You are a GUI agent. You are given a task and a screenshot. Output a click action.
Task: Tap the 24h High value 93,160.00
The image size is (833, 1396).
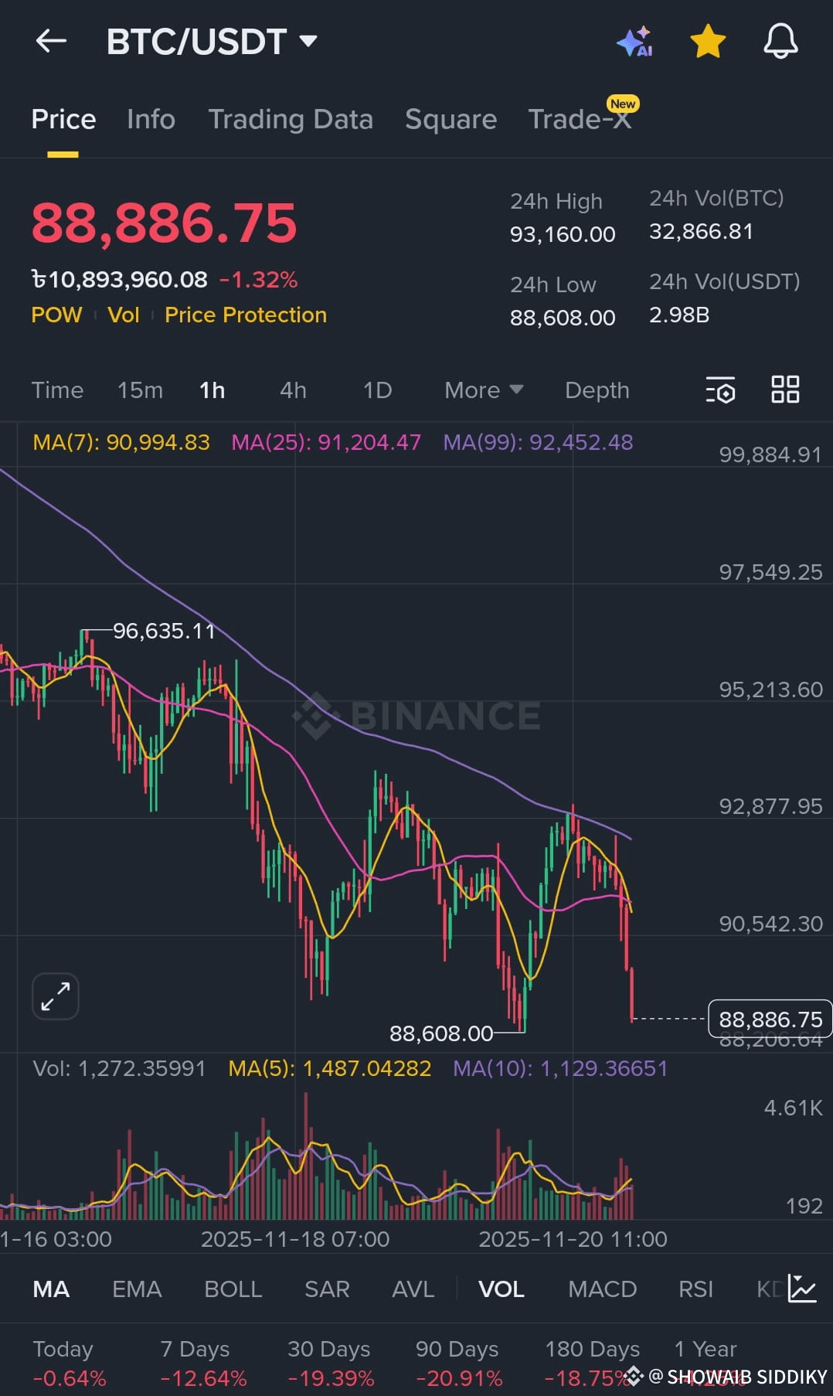[x=563, y=234]
